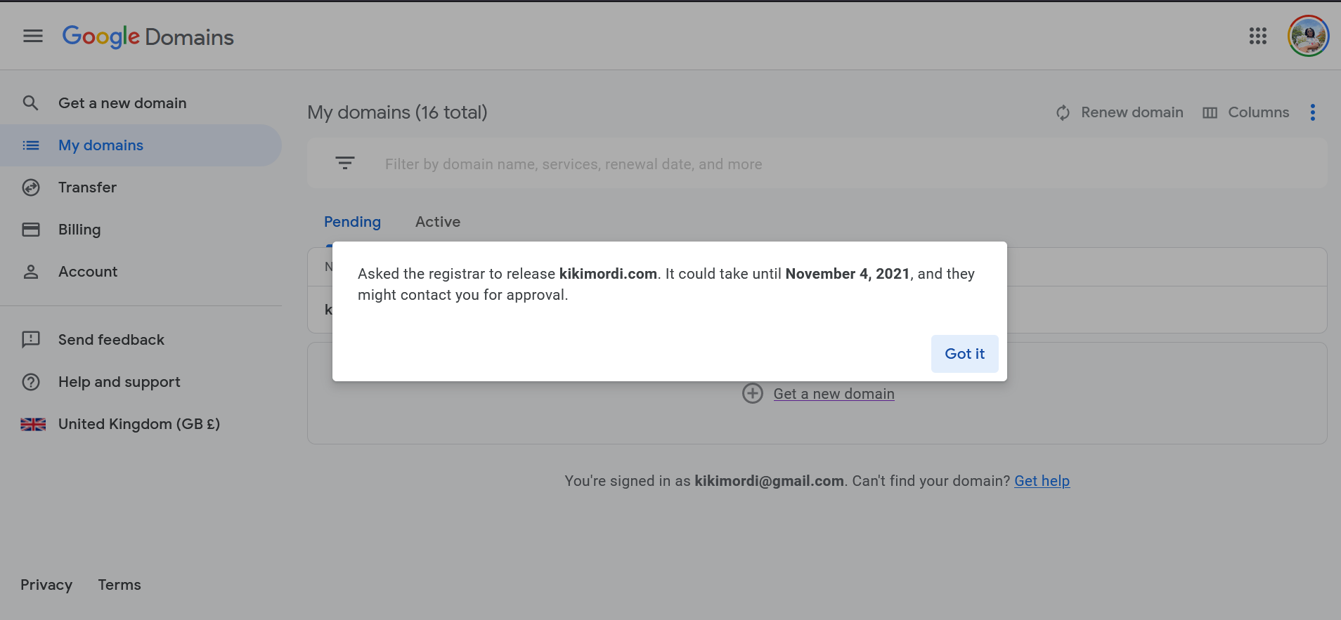The image size is (1341, 620).
Task: Choose Send feedback
Action: [x=111, y=340]
